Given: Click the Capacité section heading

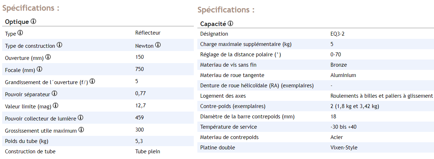Looking at the screenshot, I should 213,24.
